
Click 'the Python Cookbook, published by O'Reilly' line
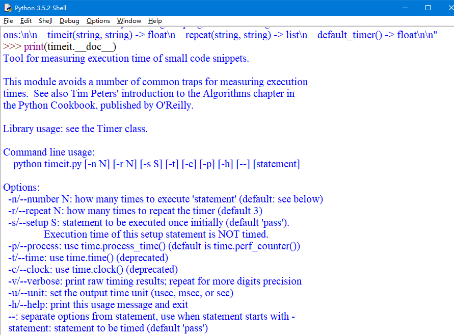click(x=98, y=105)
